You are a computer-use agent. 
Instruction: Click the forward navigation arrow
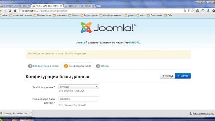pos(5,11)
